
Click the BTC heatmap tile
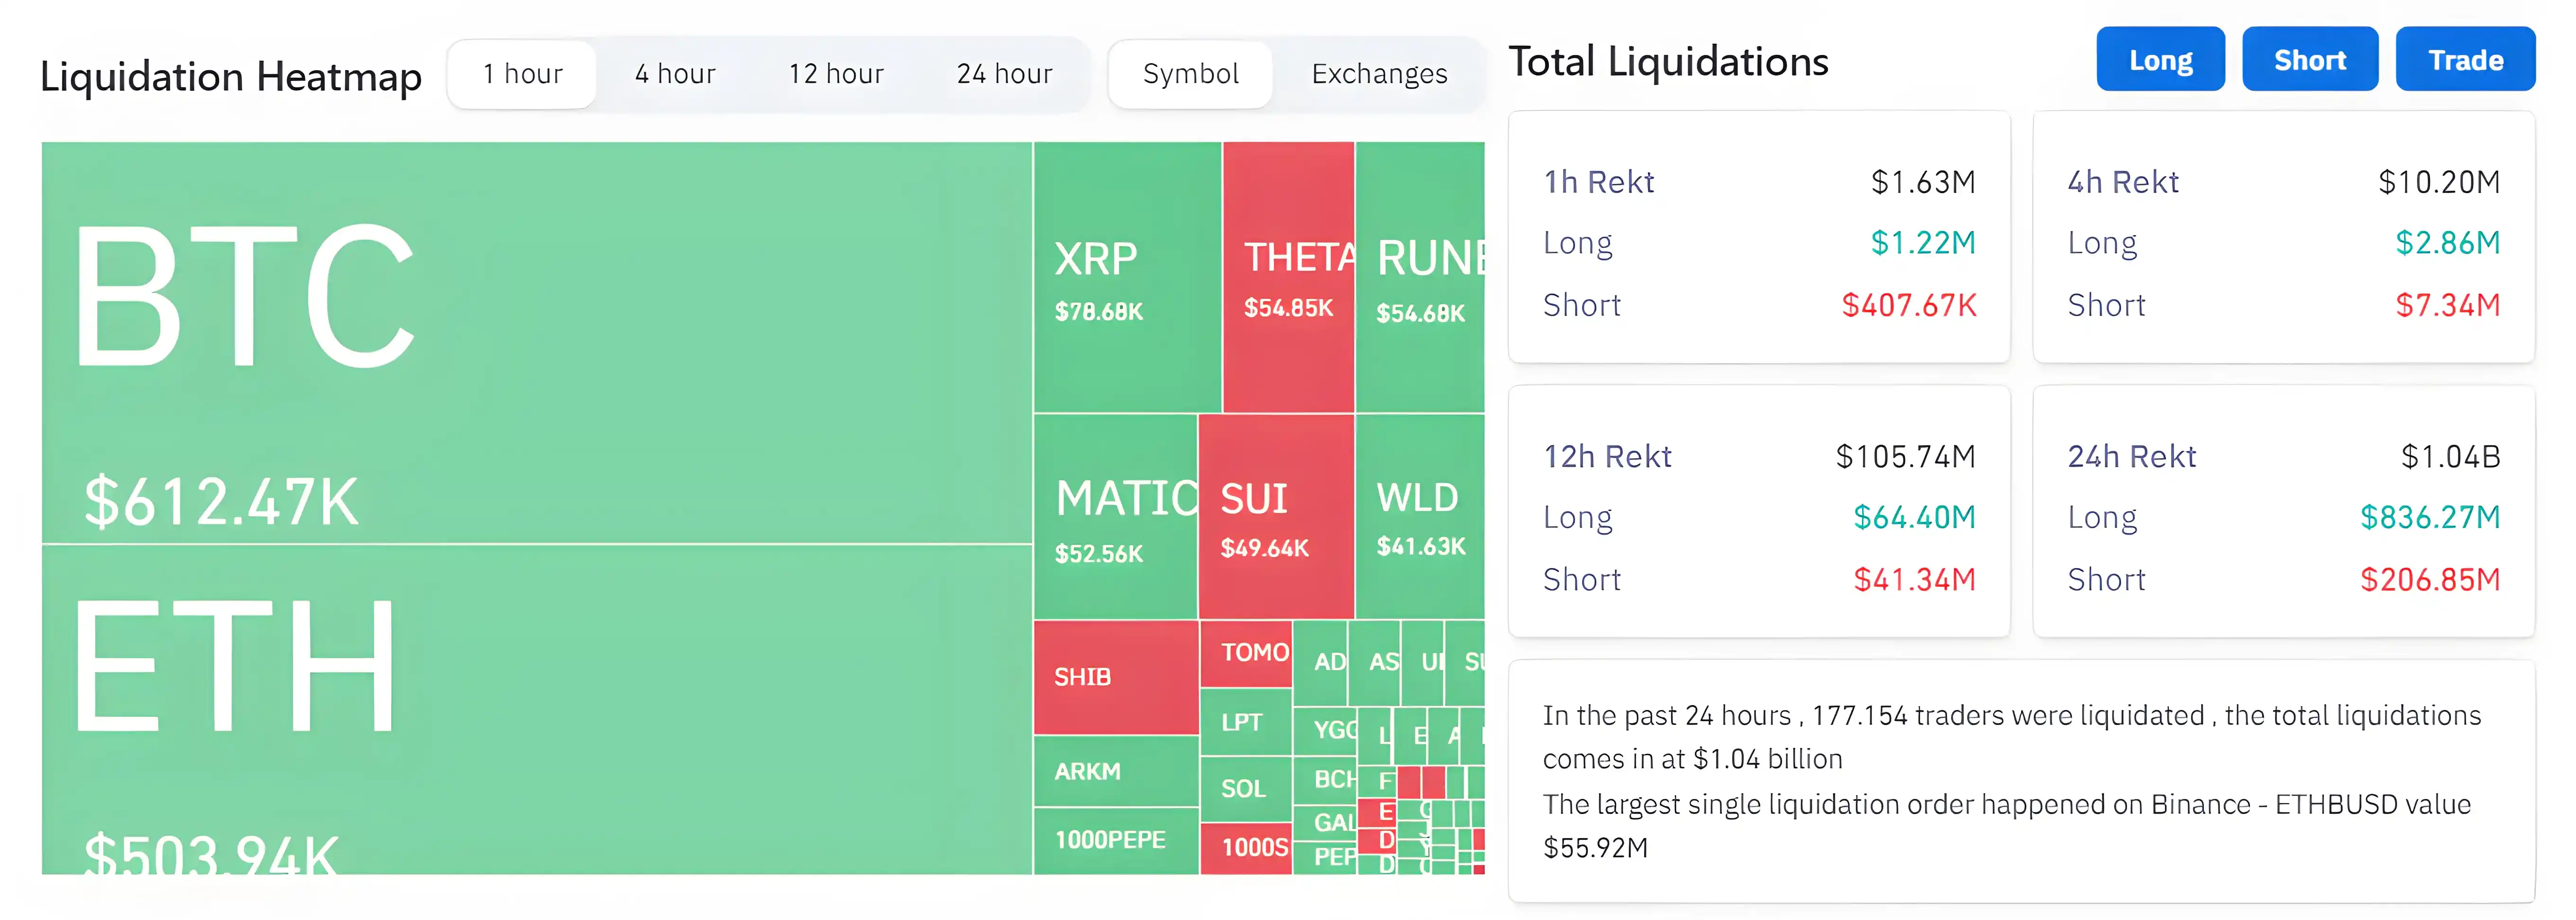(536, 343)
